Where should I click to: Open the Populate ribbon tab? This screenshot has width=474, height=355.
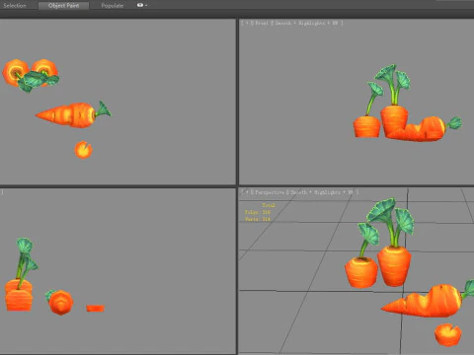[x=113, y=6]
